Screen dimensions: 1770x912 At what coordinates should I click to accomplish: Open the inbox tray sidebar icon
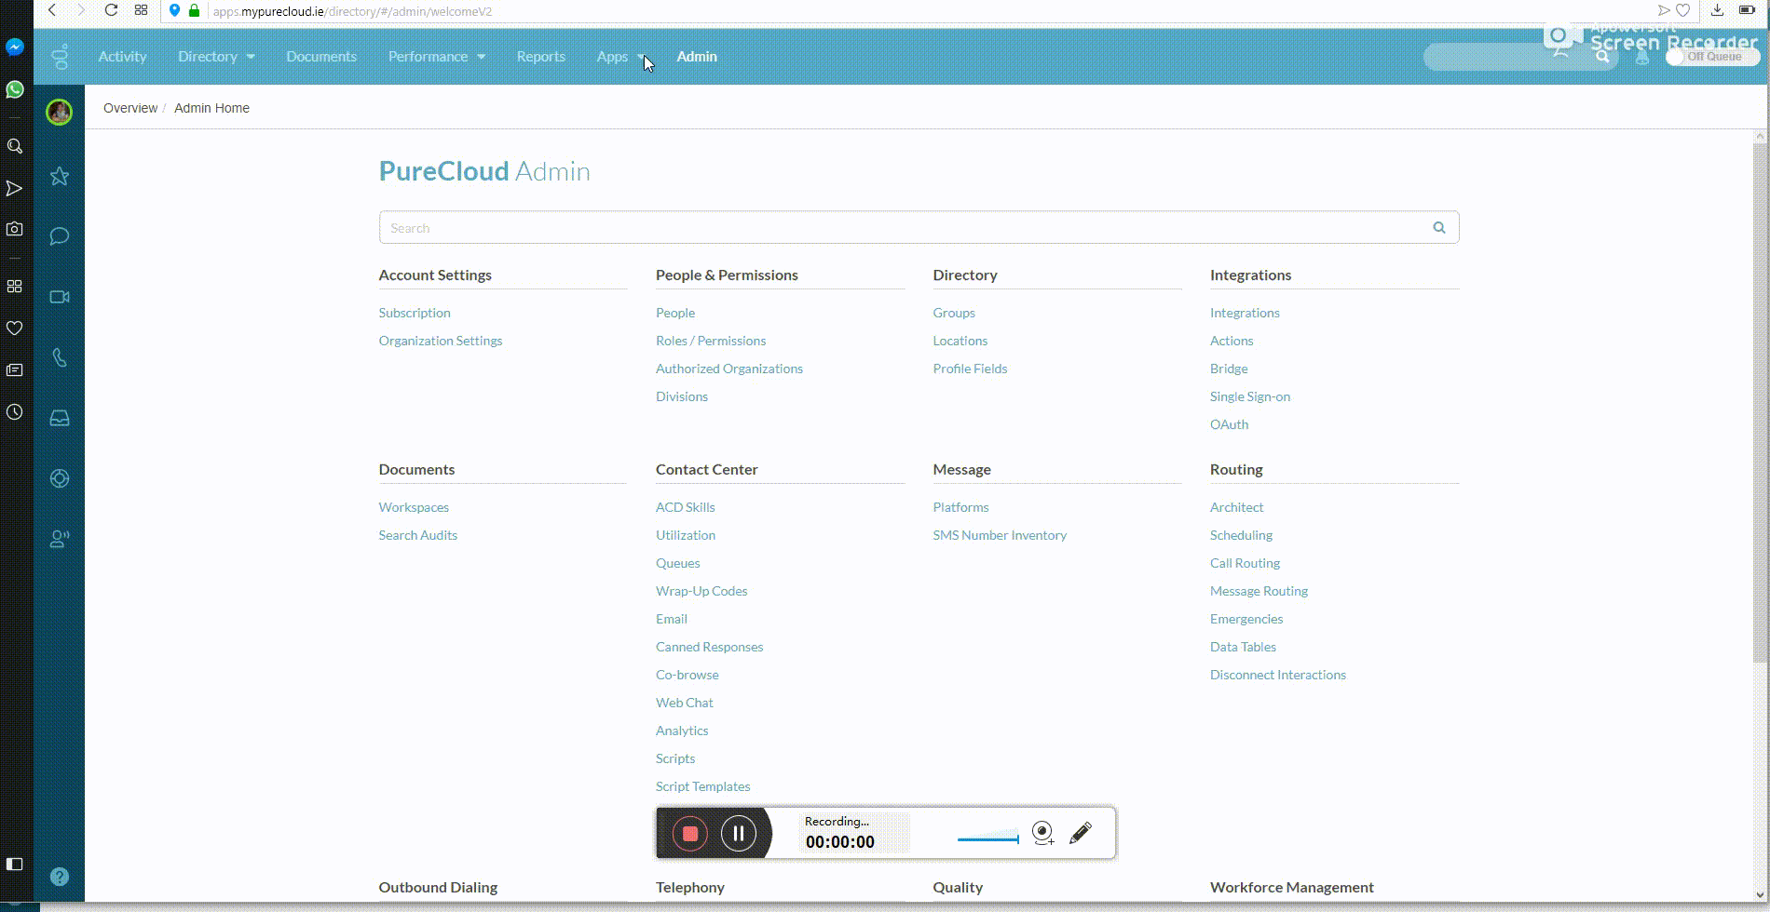(60, 418)
